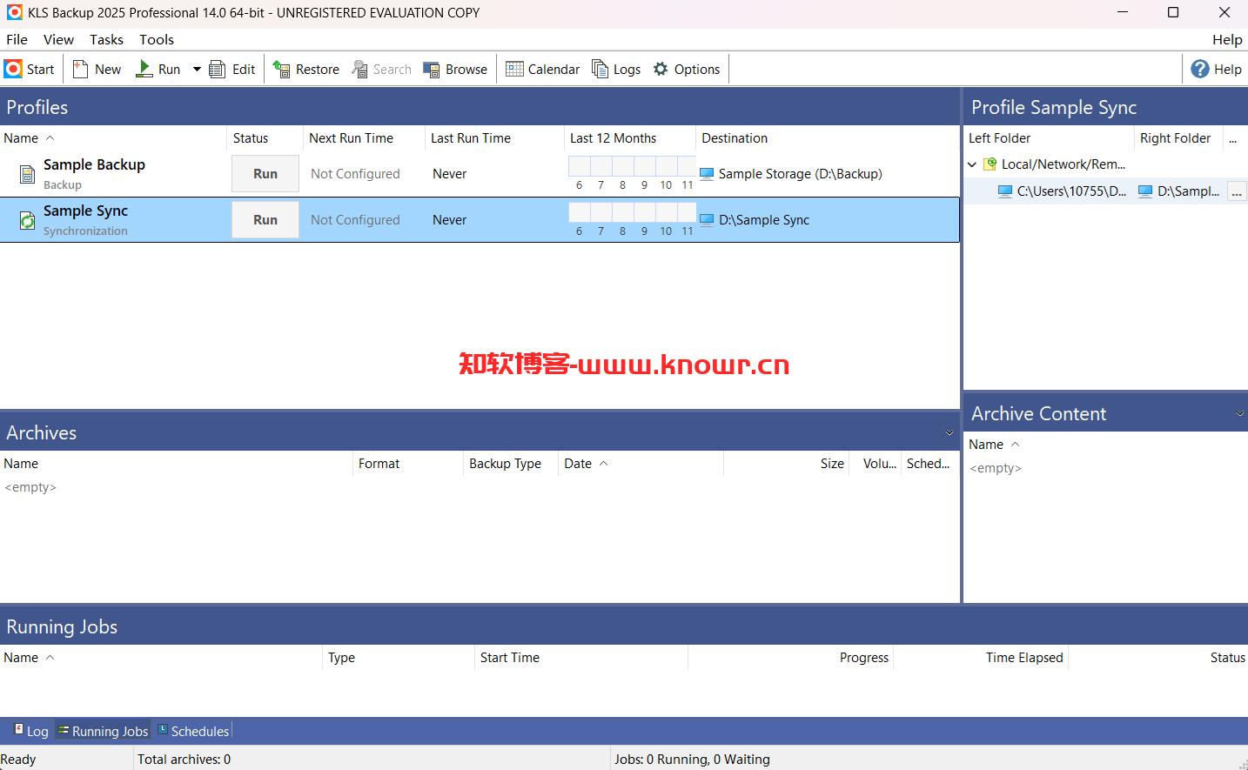Image resolution: width=1248 pixels, height=770 pixels.
Task: Click the ellipsis column header in Profile panel
Action: (1233, 138)
